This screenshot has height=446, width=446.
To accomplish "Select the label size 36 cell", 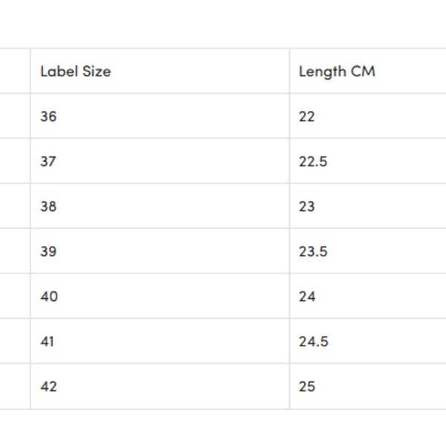I will [x=48, y=117].
